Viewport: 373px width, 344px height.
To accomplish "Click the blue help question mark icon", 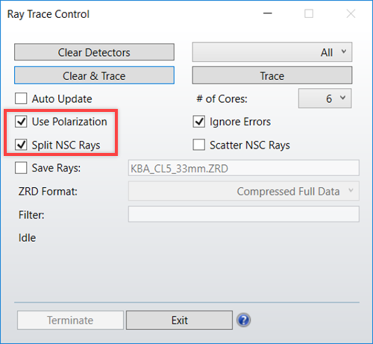I will pyautogui.click(x=244, y=320).
